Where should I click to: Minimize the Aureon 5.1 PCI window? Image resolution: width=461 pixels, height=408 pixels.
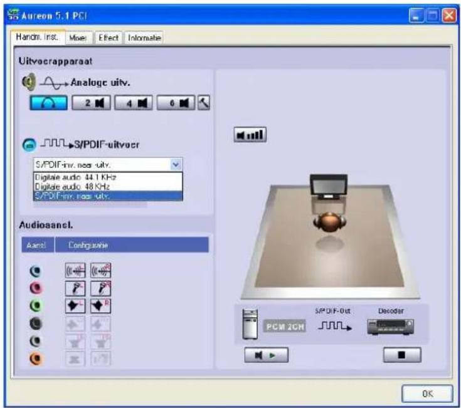click(416, 15)
